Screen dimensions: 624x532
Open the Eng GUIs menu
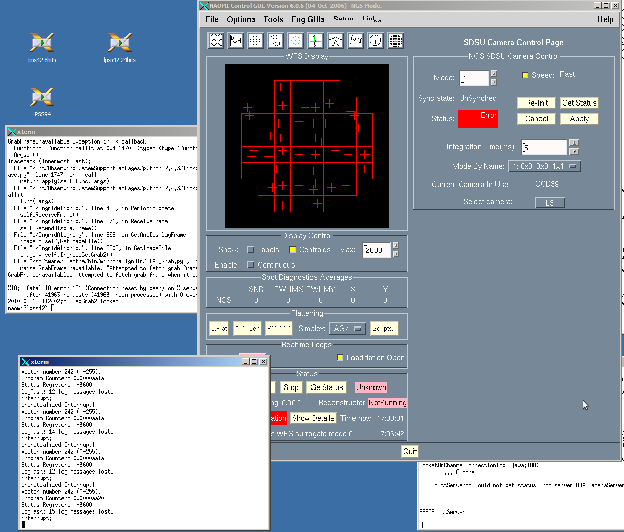pos(308,19)
